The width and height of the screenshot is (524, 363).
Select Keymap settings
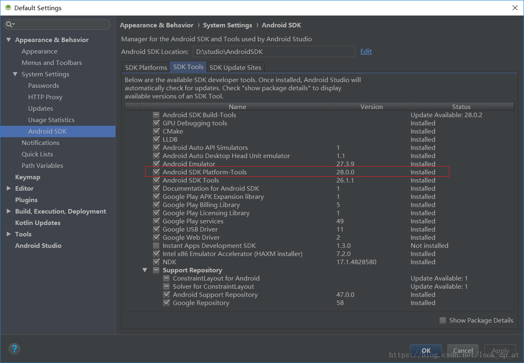tap(28, 177)
